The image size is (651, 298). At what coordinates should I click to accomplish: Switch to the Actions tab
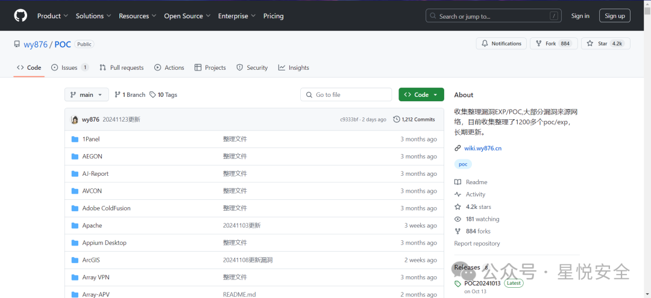[x=169, y=67]
